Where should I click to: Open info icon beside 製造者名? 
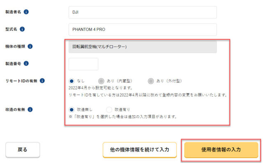pyautogui.click(x=26, y=12)
